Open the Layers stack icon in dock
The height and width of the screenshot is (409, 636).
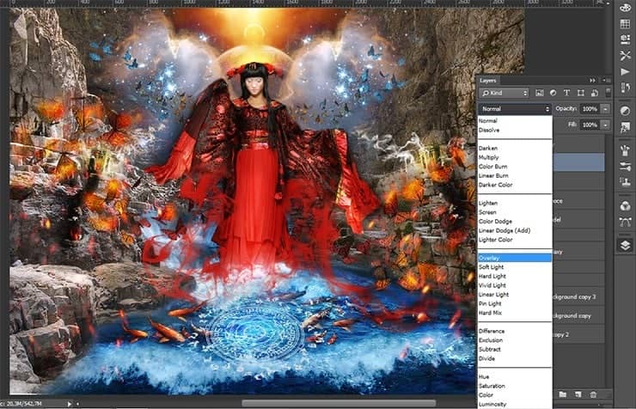pos(625,245)
